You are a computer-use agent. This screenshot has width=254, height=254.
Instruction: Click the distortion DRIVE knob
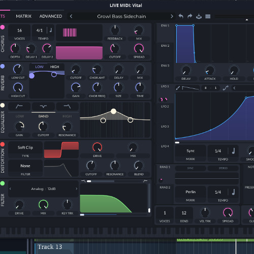coord(98,147)
